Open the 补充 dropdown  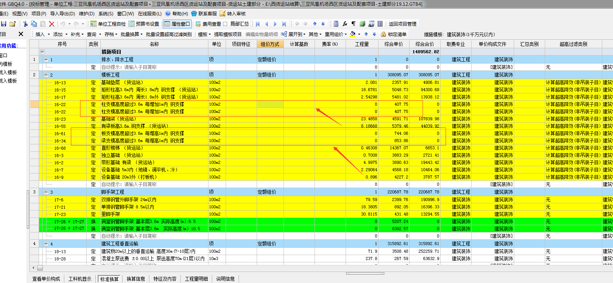click(x=78, y=34)
